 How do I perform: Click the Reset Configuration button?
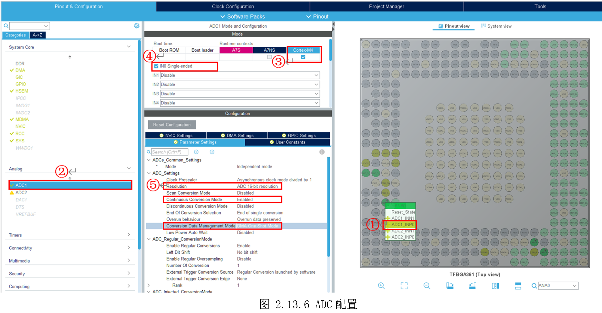(171, 125)
